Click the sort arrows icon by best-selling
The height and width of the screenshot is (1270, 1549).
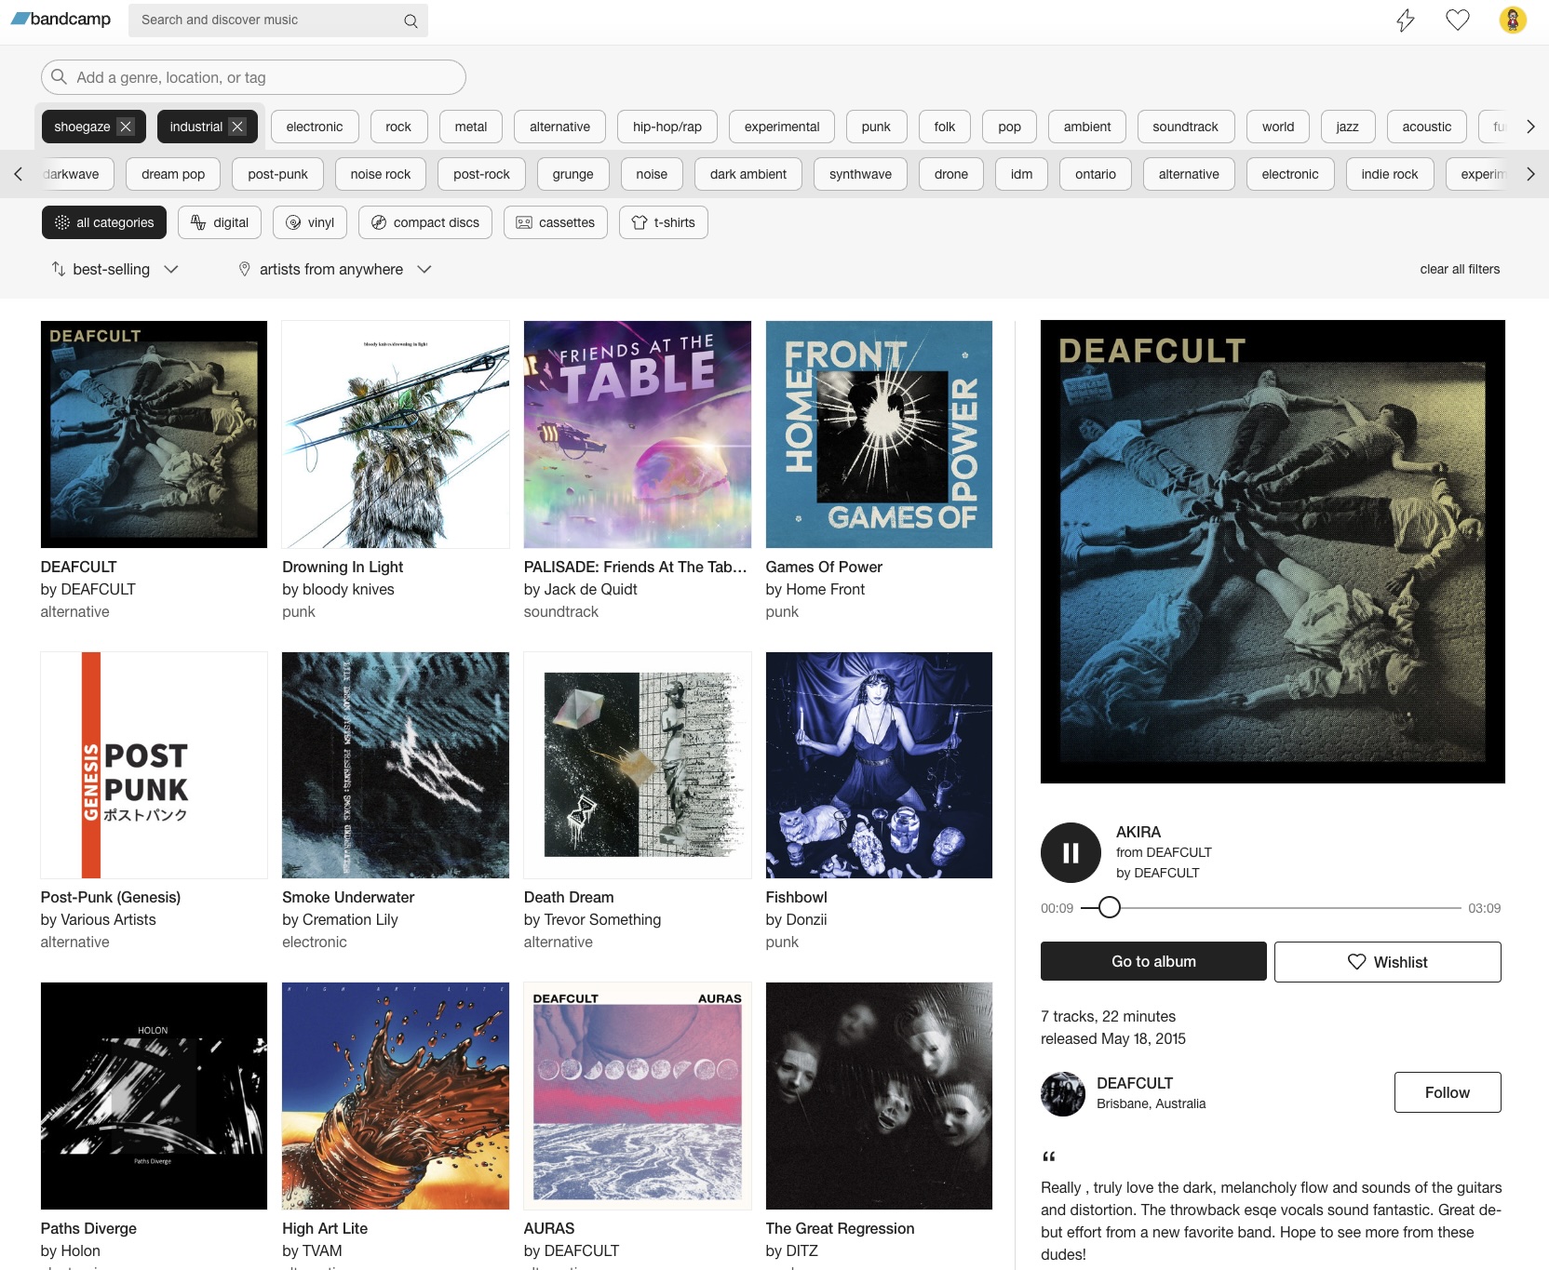click(x=58, y=269)
